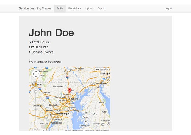
Task: Pan the map up with the arrow
Action: coord(36,71)
